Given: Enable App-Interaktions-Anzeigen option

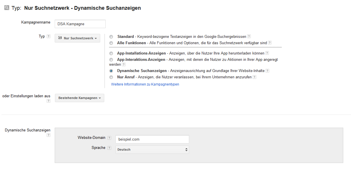Looking at the screenshot, I should pos(111,60).
